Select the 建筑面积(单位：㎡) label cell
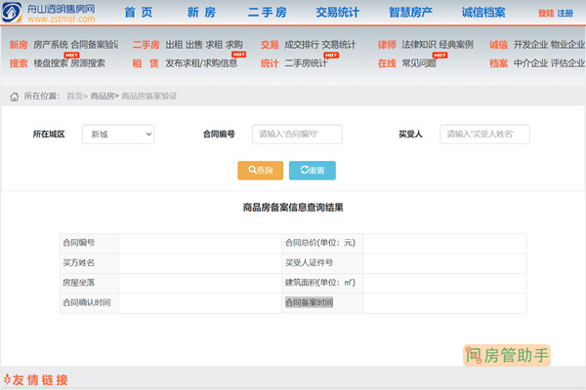The image size is (586, 390). pyautogui.click(x=322, y=283)
